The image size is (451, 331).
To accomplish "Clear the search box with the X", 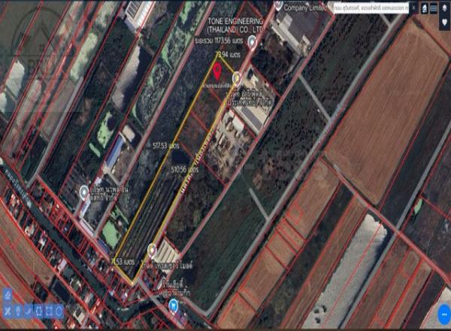I will pos(413,8).
